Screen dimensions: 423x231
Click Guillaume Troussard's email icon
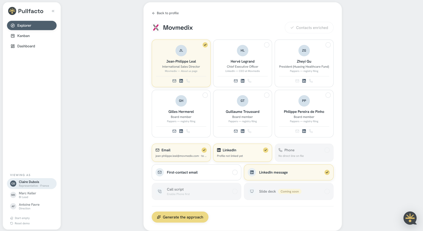[x=236, y=131]
